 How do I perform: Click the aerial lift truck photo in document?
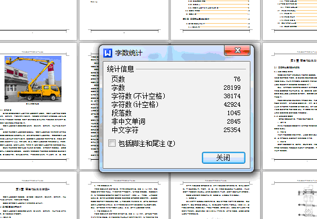coord(33,79)
